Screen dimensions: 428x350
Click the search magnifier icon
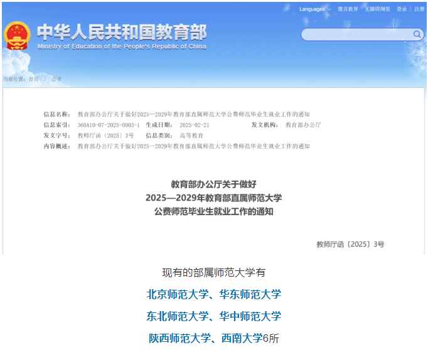pos(417,34)
